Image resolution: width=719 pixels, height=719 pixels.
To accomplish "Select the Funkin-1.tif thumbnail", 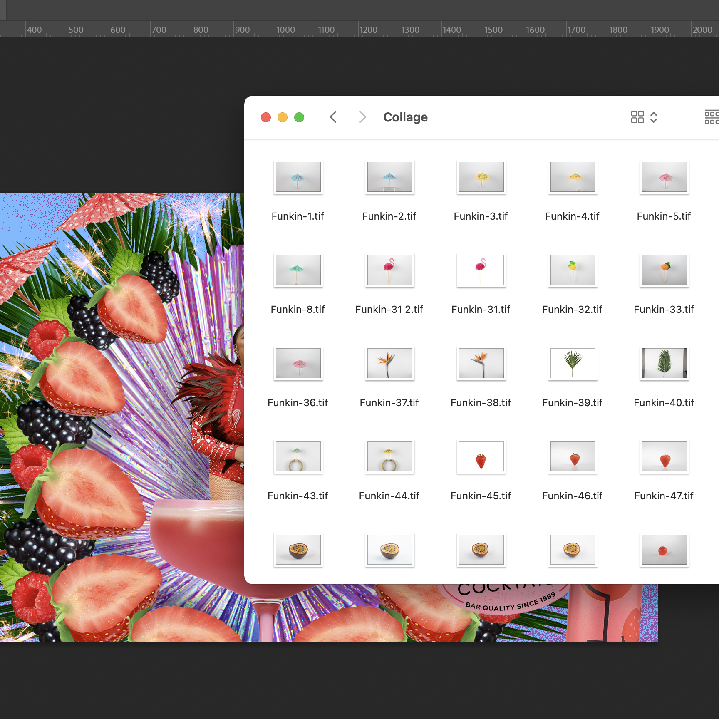I will tap(298, 177).
